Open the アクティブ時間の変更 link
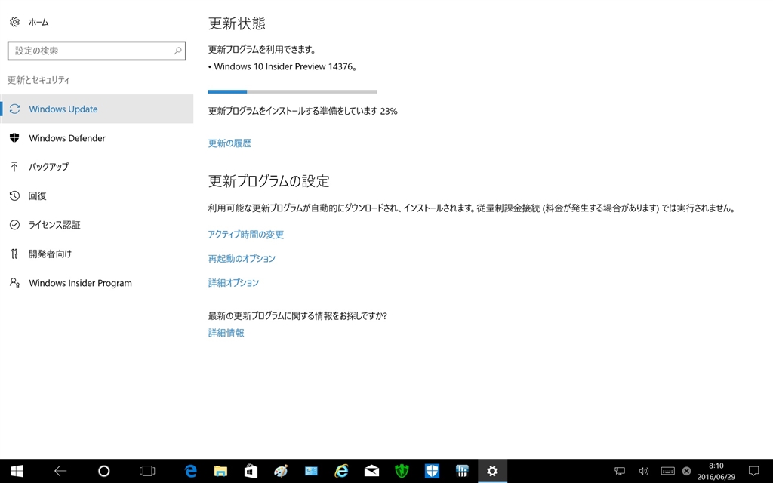773x483 pixels. click(x=246, y=235)
